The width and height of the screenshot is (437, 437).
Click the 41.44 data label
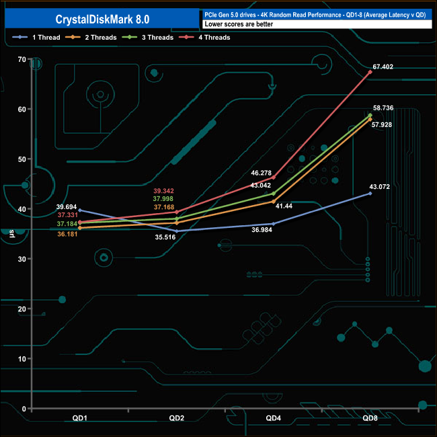284,206
